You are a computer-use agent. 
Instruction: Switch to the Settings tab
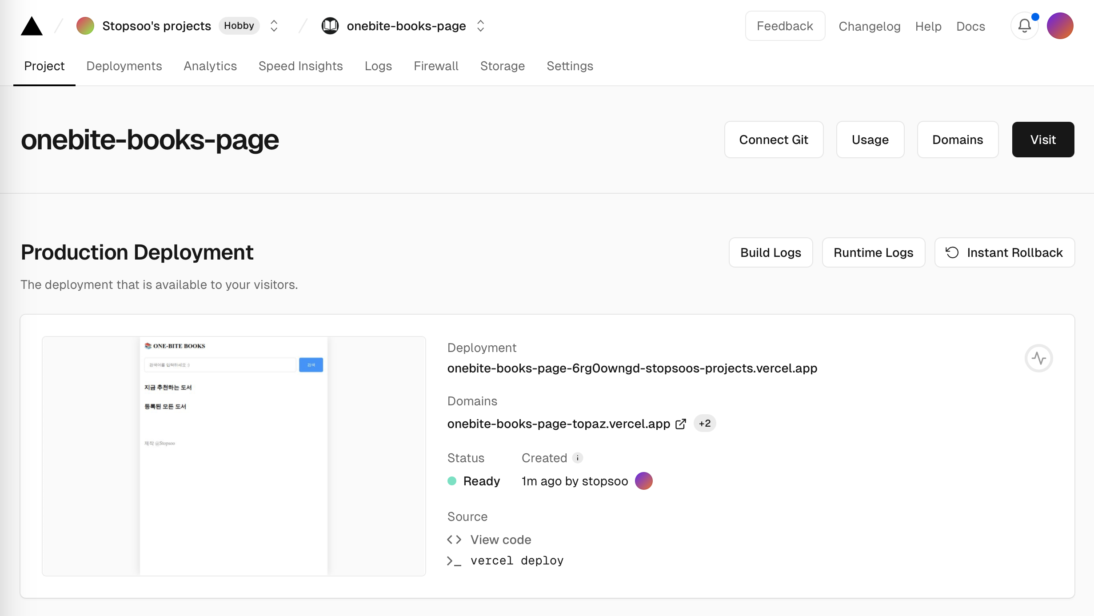coord(570,66)
